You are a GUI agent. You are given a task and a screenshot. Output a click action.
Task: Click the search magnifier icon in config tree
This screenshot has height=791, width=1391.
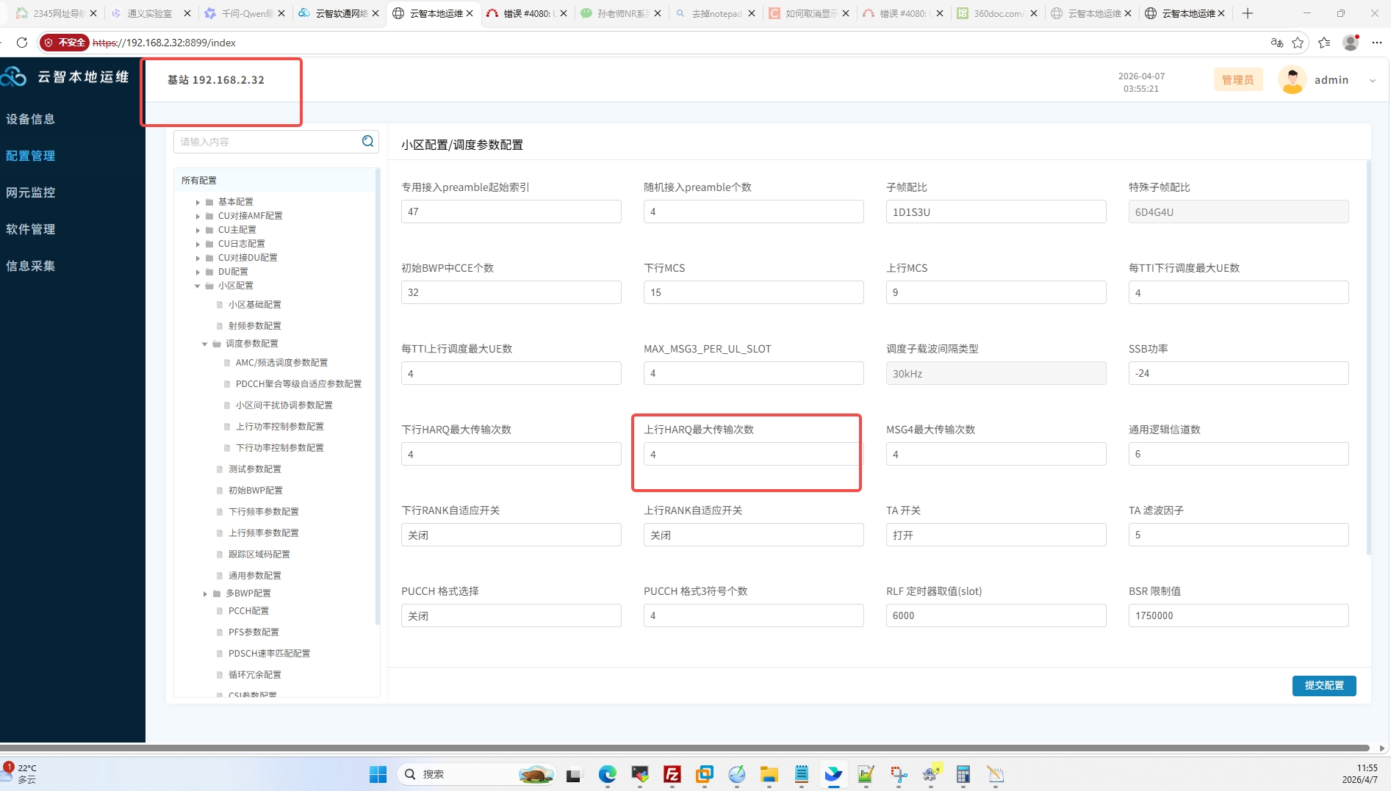(x=367, y=142)
